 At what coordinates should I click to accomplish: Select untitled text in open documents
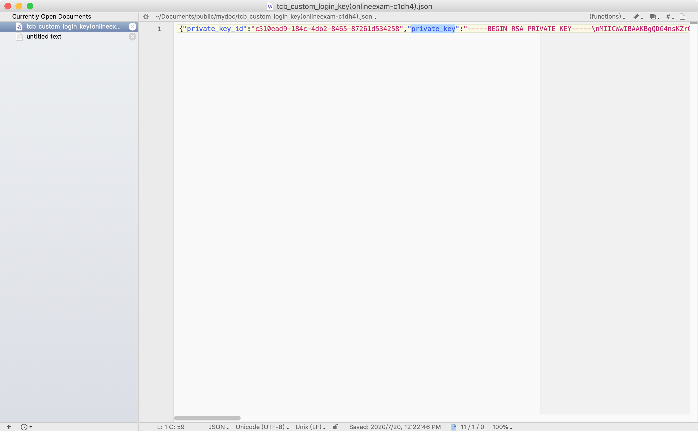(44, 37)
